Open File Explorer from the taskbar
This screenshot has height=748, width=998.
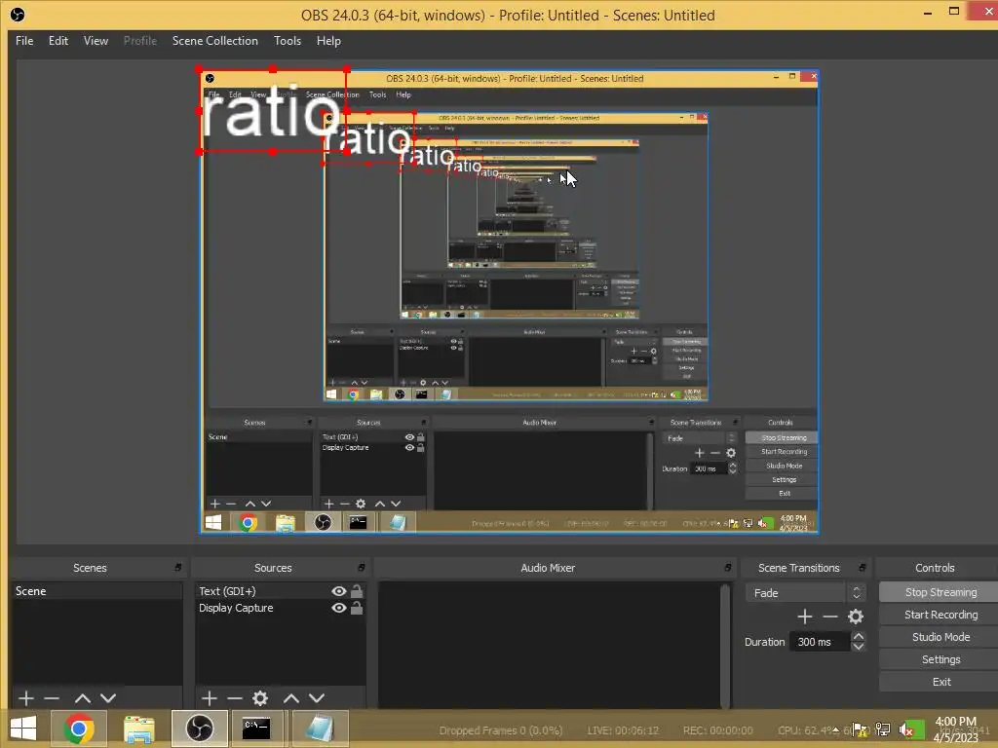click(138, 729)
